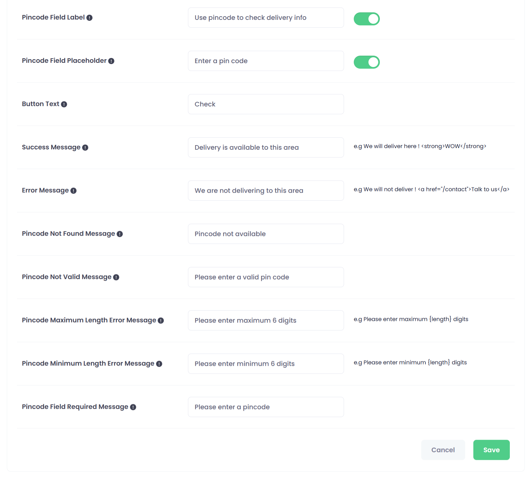Click the Please enter a pincode field
Viewport: 531px width, 481px height.
tap(266, 407)
